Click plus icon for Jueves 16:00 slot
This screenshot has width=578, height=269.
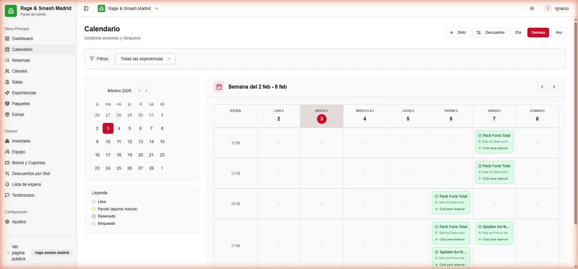point(408,204)
